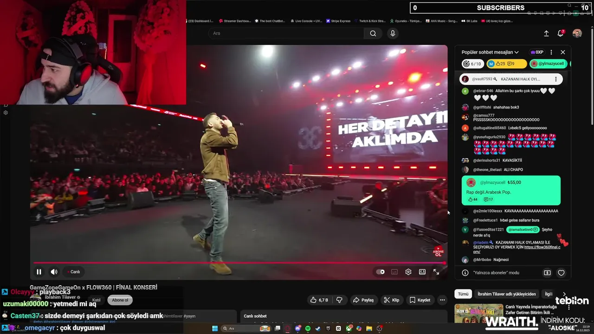Enter fullscreen mode in player

click(x=436, y=272)
